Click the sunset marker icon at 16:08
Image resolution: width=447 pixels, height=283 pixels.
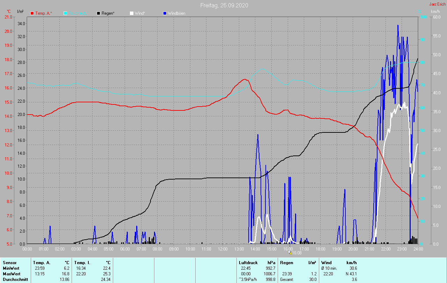(290, 253)
